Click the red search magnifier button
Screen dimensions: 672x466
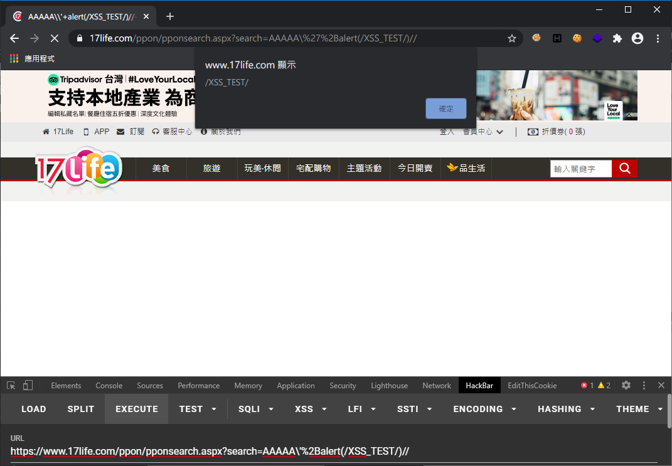(624, 168)
